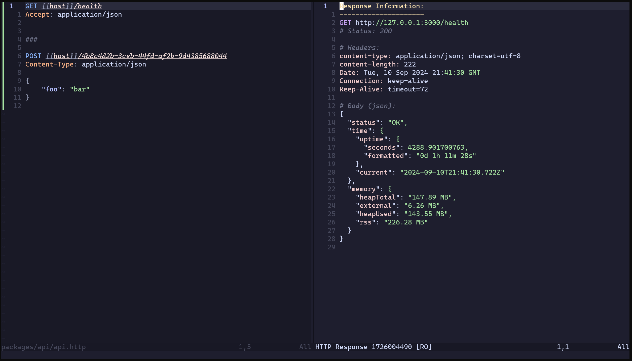Click the packages/api/api.http status line
Viewport: 632px width, 361px height.
44,347
